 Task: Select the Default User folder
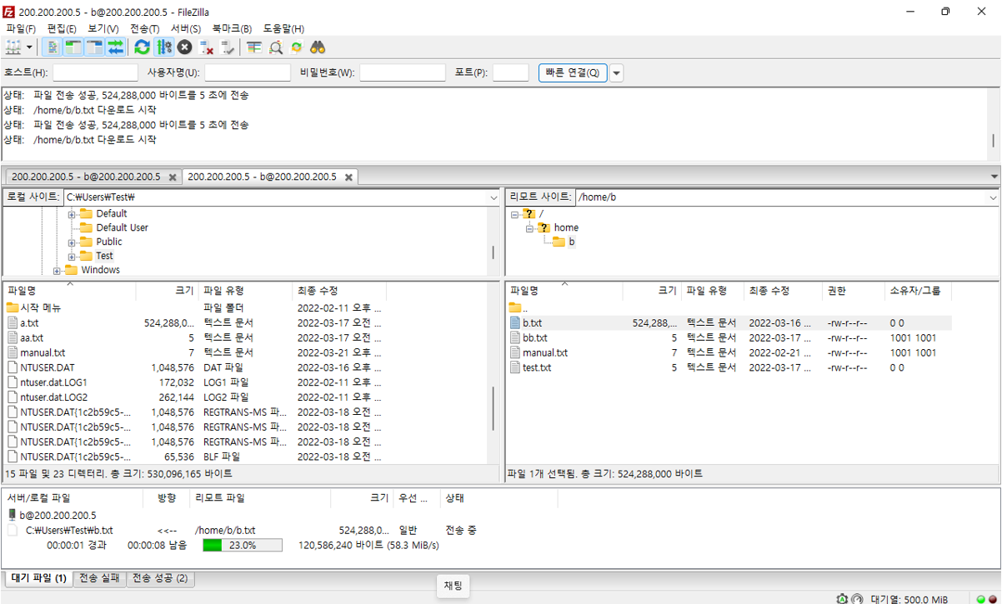122,227
